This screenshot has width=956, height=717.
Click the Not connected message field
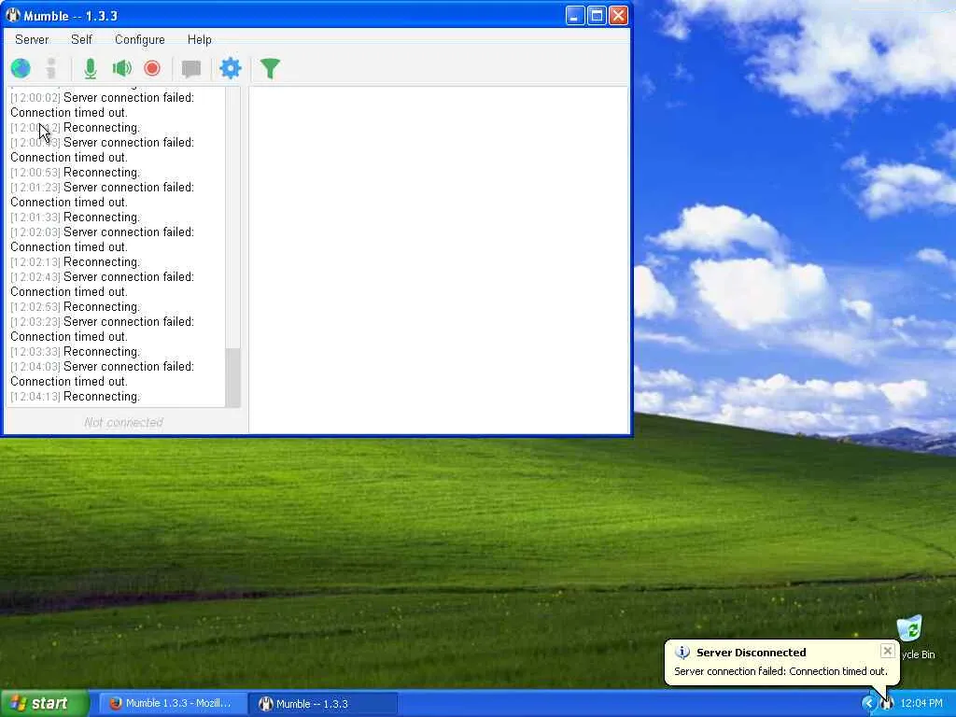pyautogui.click(x=124, y=423)
